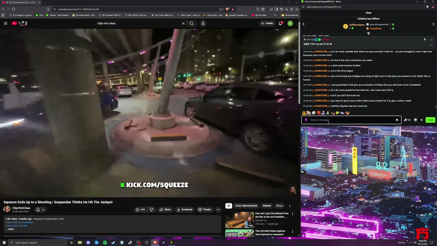437x246 pixels.
Task: Dislike the Squeeze video
Action: (151, 209)
